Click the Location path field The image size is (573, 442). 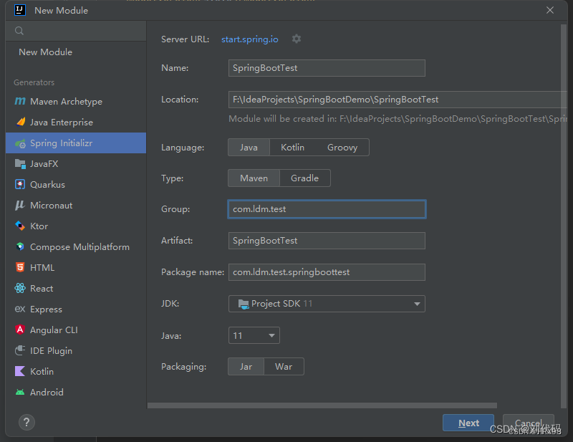tap(398, 100)
